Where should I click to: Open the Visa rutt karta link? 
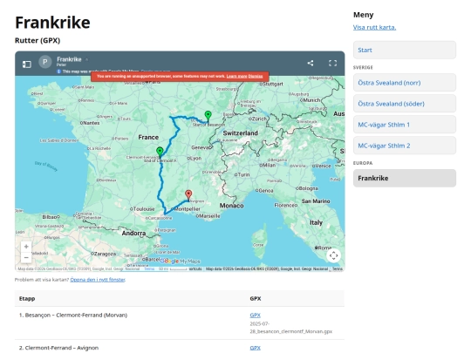374,27
